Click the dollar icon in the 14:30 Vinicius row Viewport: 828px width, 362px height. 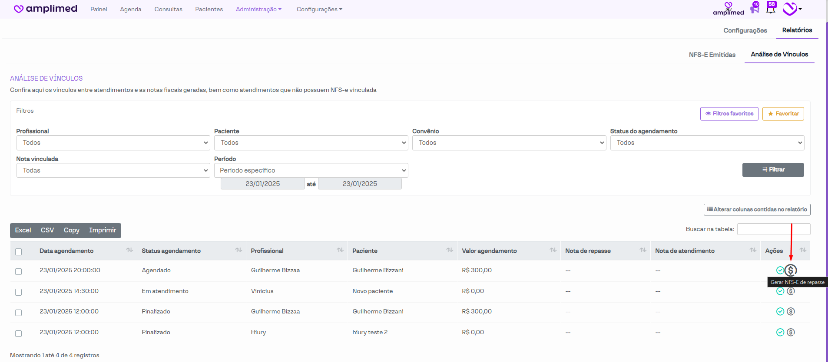click(x=791, y=291)
